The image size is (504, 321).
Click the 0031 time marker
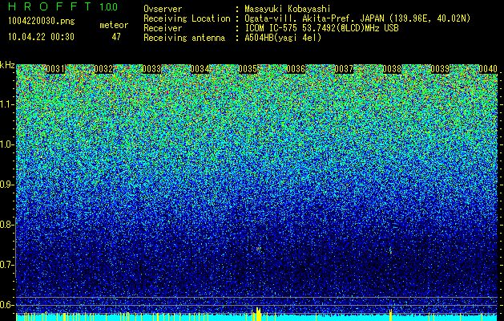pyautogui.click(x=55, y=69)
